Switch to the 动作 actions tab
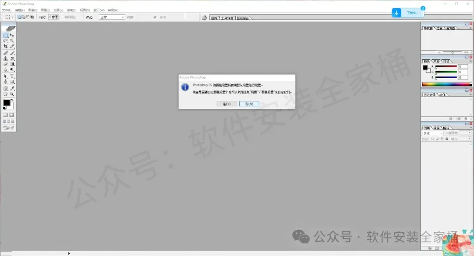The image size is (474, 256). (x=442, y=95)
